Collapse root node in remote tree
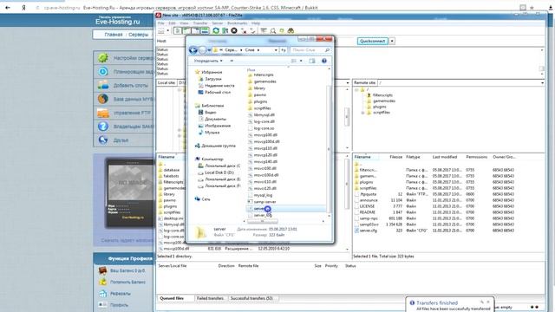The width and height of the screenshot is (555, 312). pyautogui.click(x=356, y=90)
